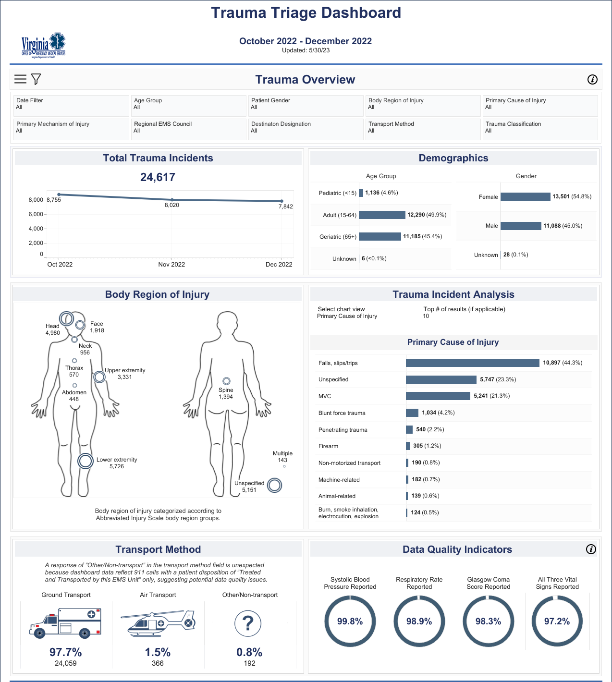Click the Virginia EMS logo
612x682 pixels.
tap(43, 46)
